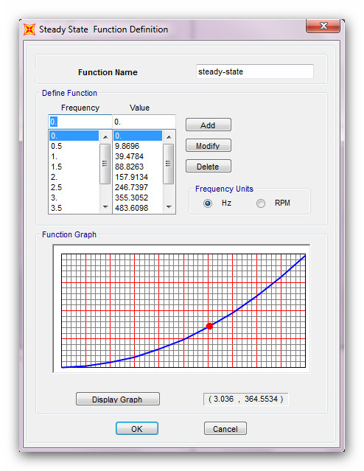Viewport: 364px width, 471px height.
Task: Cancel the function definition
Action: [225, 428]
